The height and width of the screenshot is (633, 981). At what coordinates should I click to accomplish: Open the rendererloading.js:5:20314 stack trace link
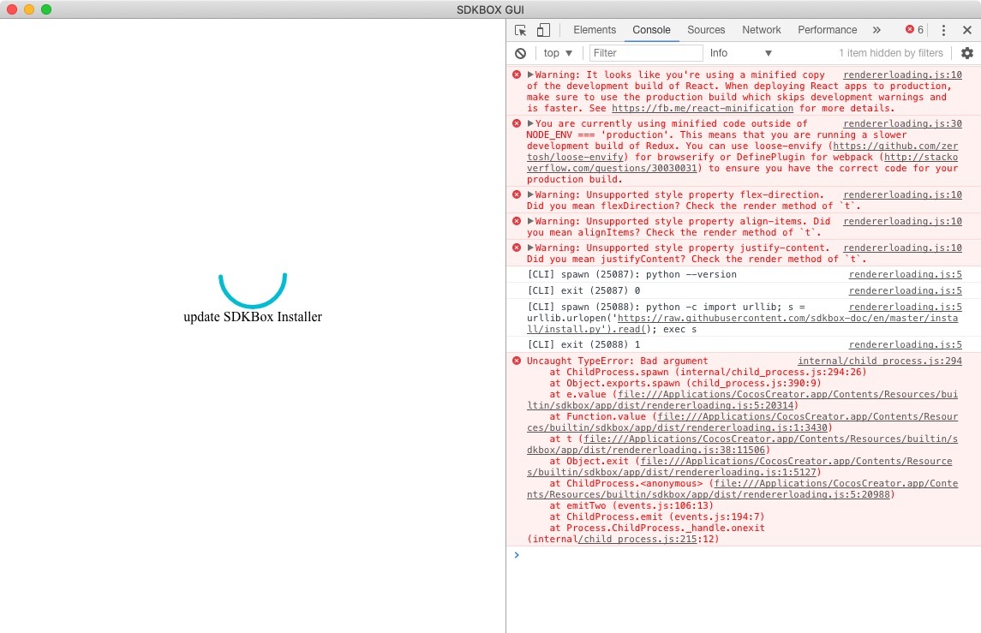[660, 405]
